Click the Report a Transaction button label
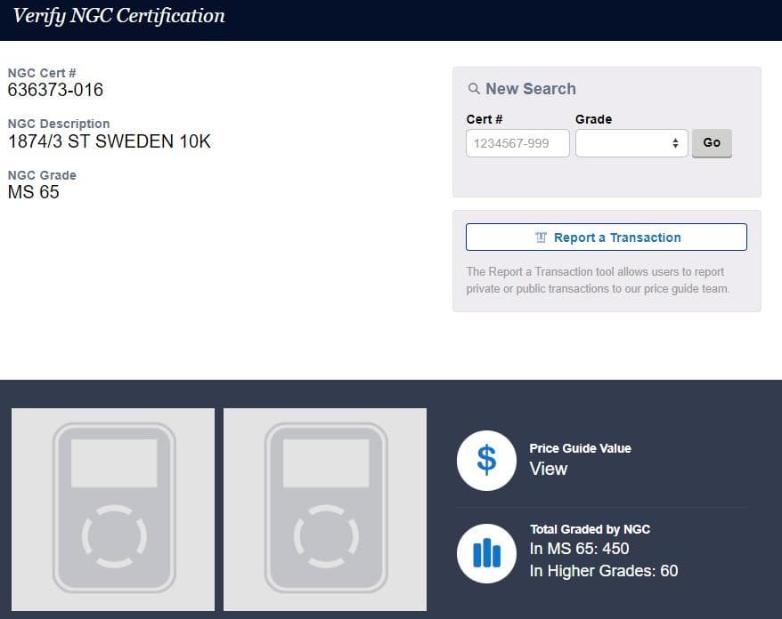The height and width of the screenshot is (619, 782). pos(616,237)
